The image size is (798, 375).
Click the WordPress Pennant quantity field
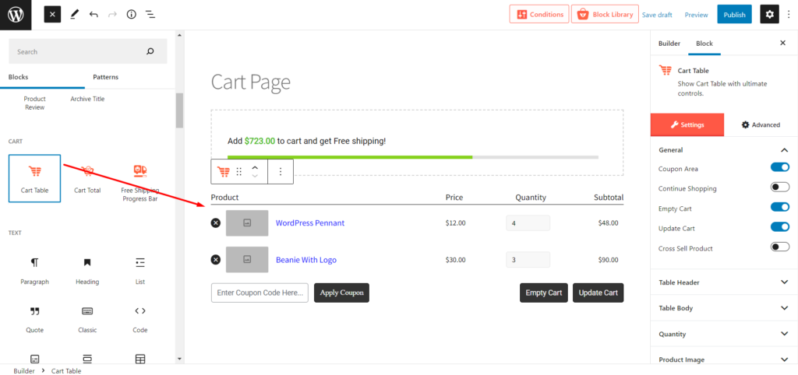tap(528, 223)
